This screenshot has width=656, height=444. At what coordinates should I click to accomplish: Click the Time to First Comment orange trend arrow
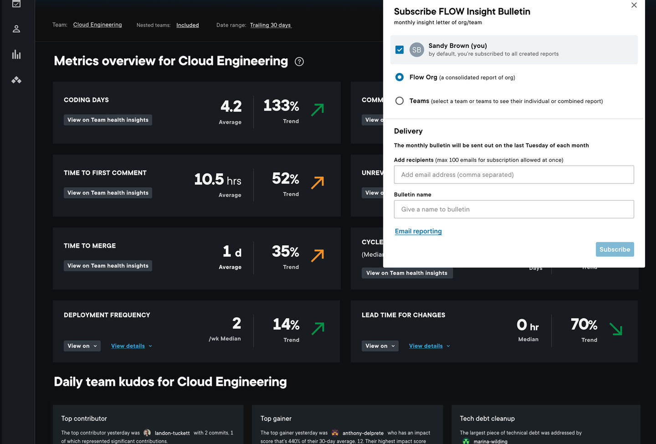point(318,182)
